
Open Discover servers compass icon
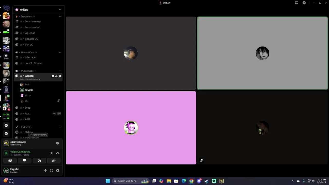coord(6,134)
